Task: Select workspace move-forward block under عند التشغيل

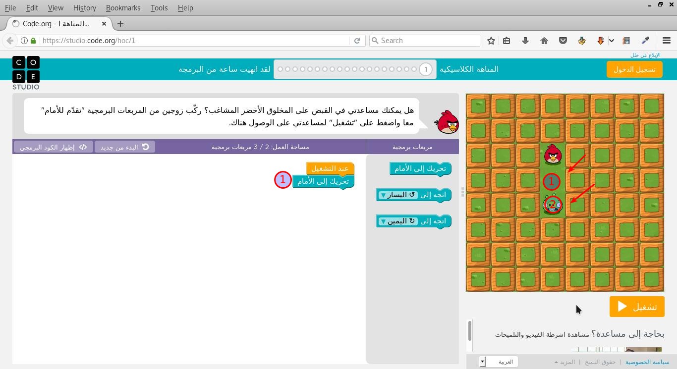Action: [x=323, y=182]
